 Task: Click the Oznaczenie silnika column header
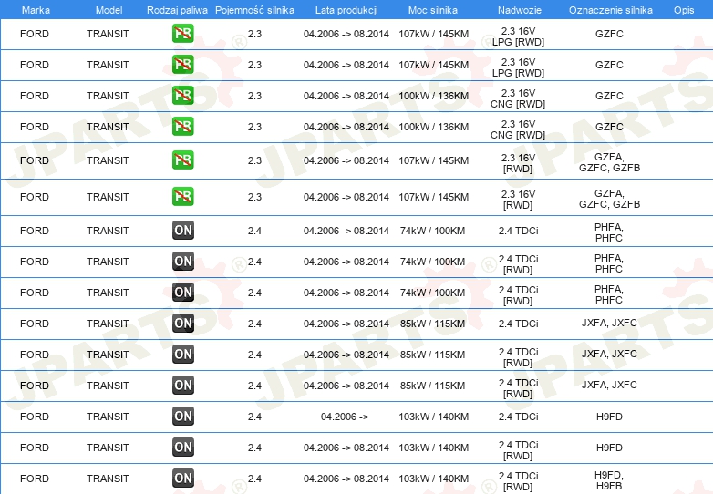[610, 10]
